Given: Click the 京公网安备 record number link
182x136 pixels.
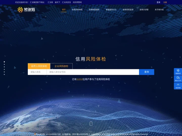Looking at the screenshot, I should click(48, 134).
